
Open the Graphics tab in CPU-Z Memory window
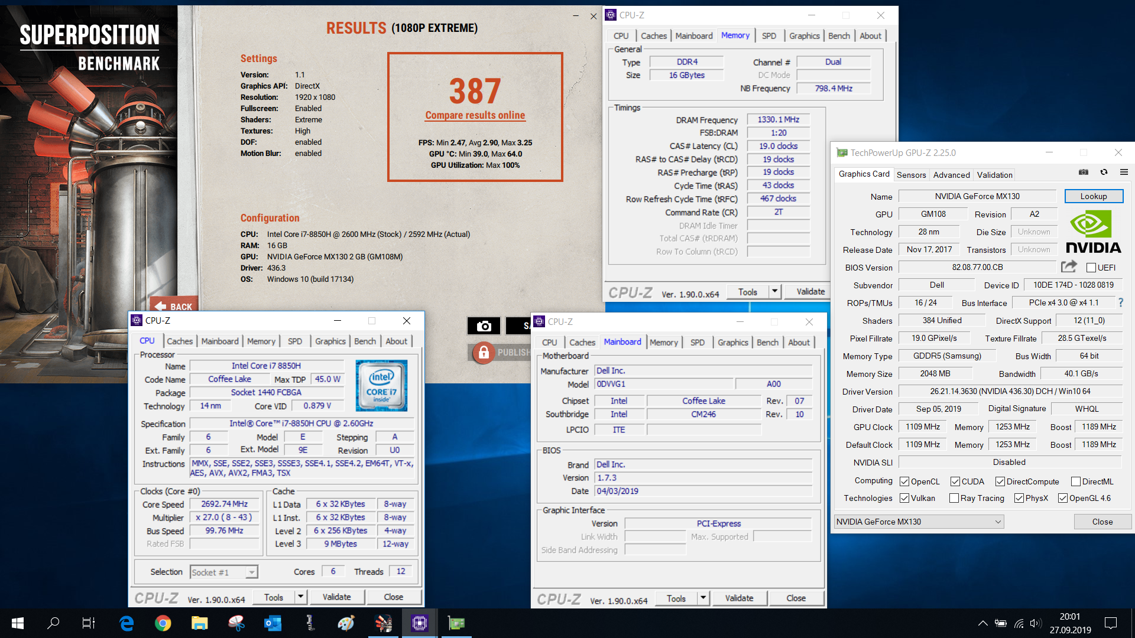804,35
